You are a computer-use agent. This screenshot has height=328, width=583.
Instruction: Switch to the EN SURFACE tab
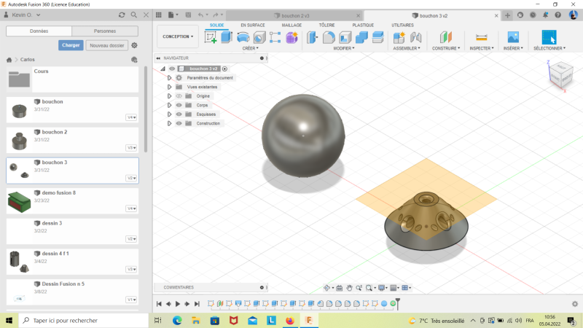click(x=253, y=25)
